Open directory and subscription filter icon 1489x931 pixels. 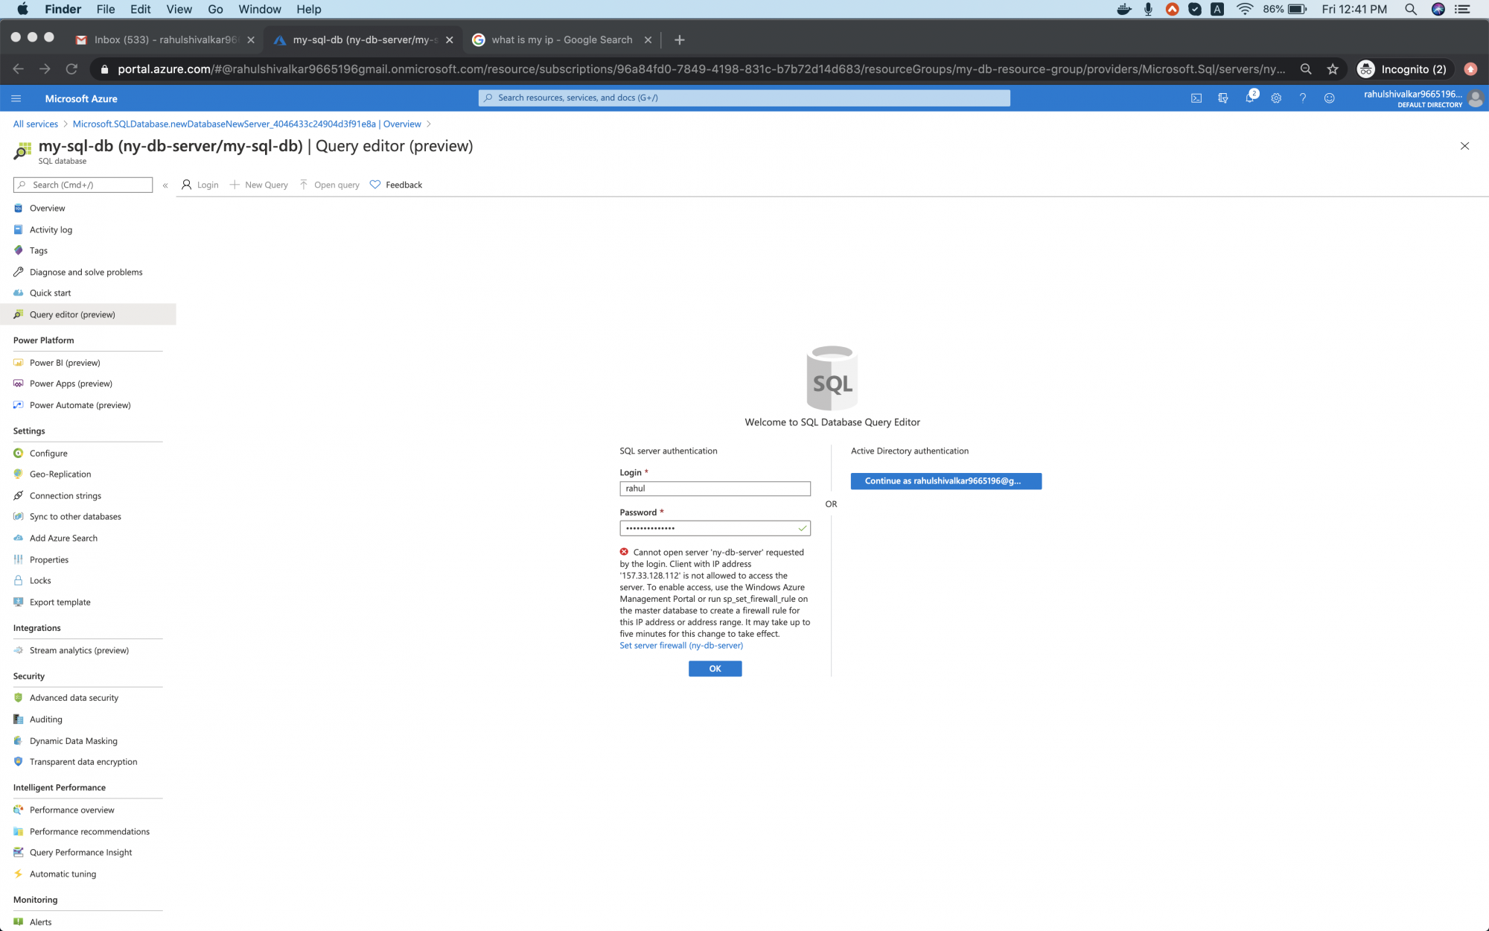pos(1222,98)
